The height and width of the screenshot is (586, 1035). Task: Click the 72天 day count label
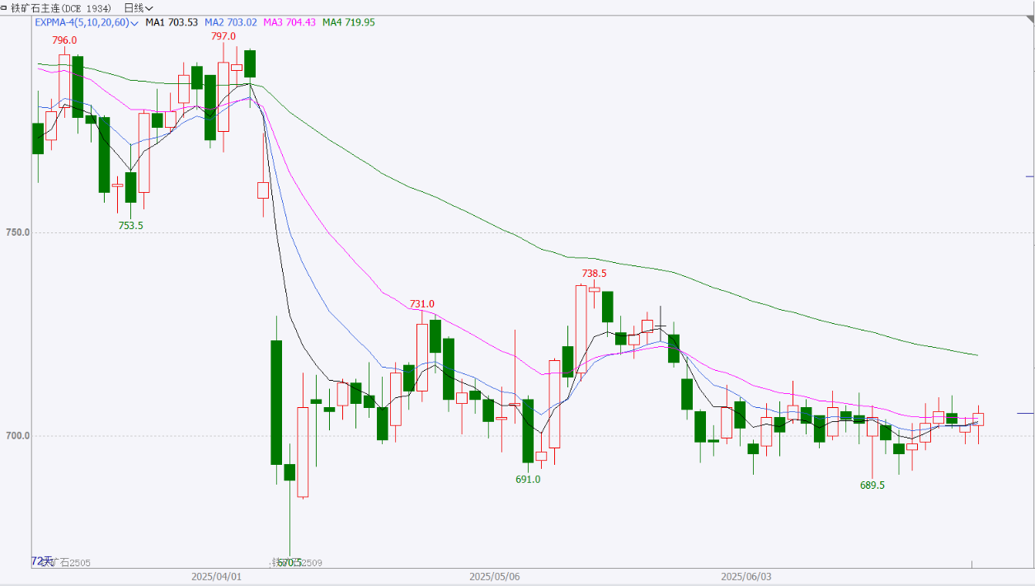click(x=41, y=561)
